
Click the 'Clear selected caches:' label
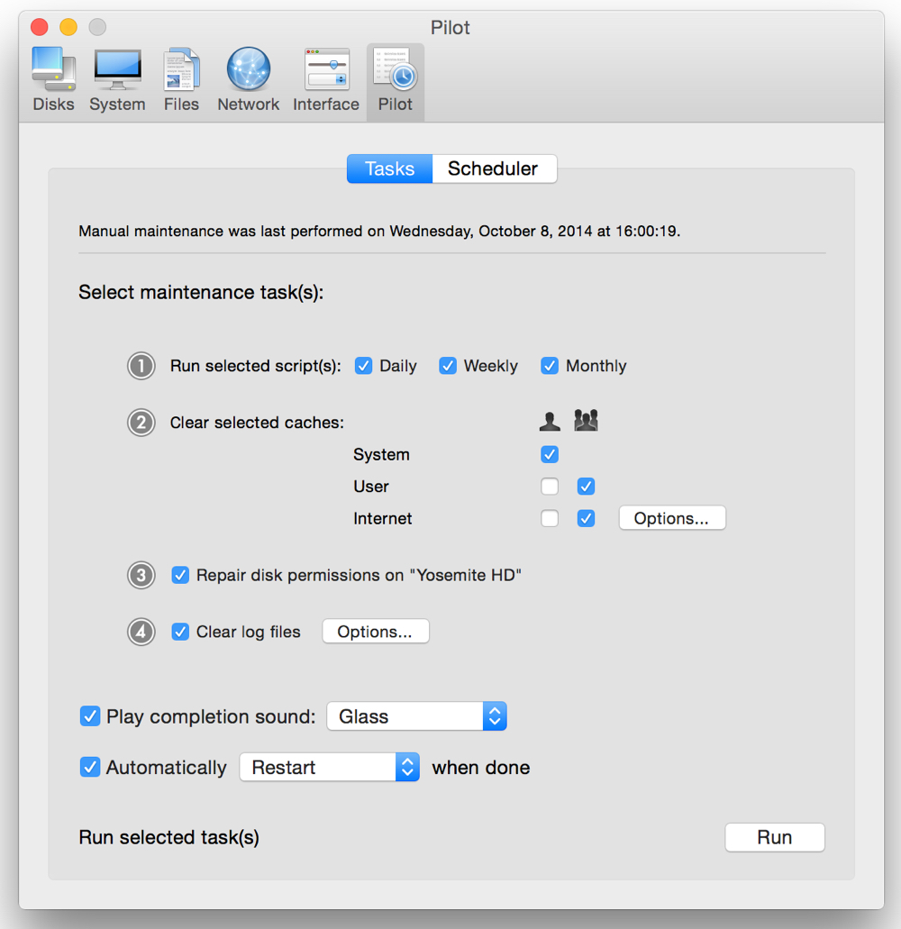257,423
